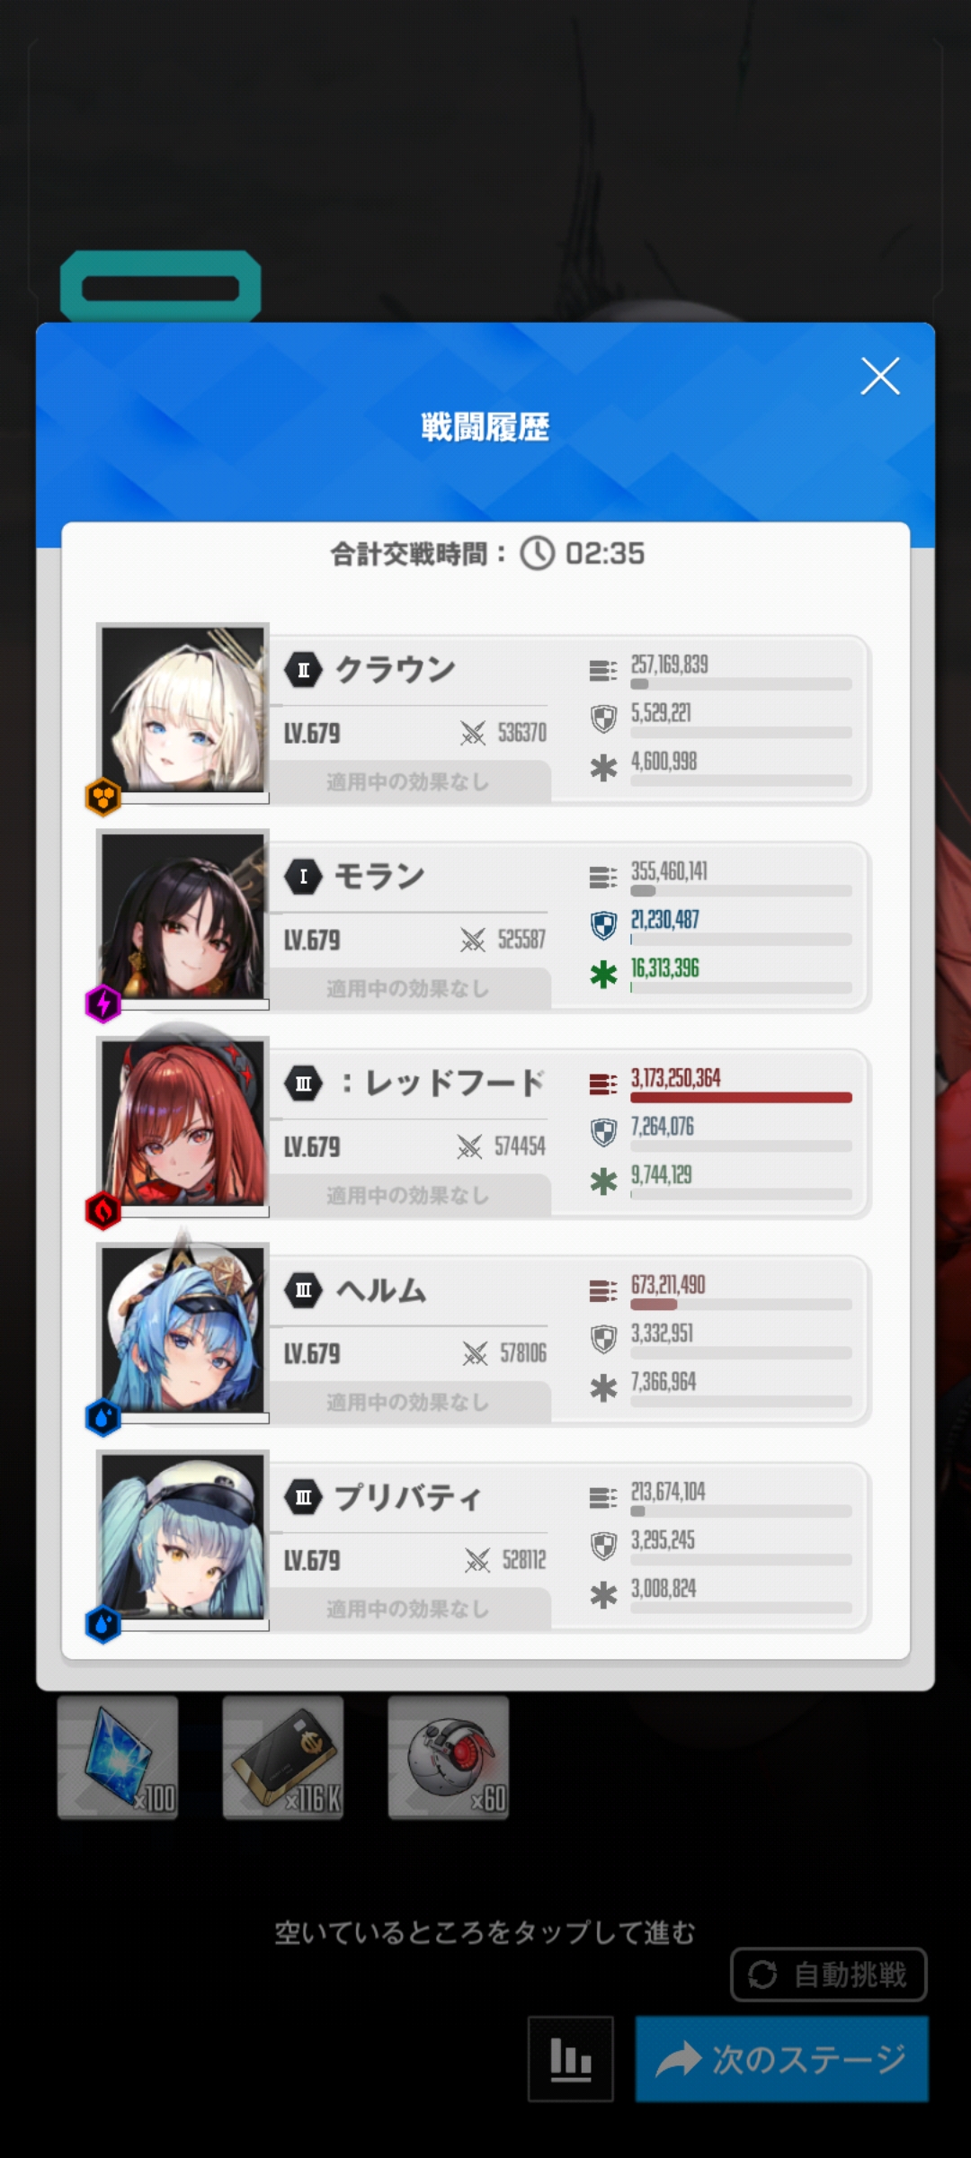Viewport: 971px width, 2158px height.
Task: Select ヘルム character portrait
Action: click(x=183, y=1331)
